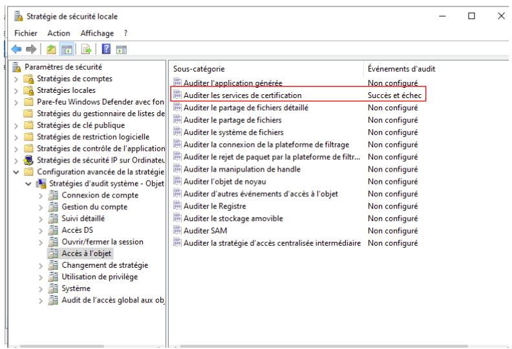
Task: Select Auditer le partage de fichiers row
Action: coord(232,120)
